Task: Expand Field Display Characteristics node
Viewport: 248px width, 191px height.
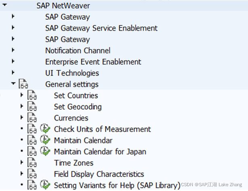Action: [22, 173]
